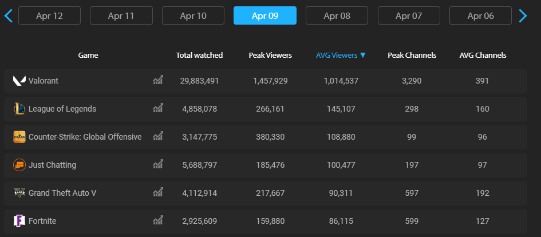Open chart icon for League of Legends
This screenshot has height=237, width=541.
(x=158, y=108)
